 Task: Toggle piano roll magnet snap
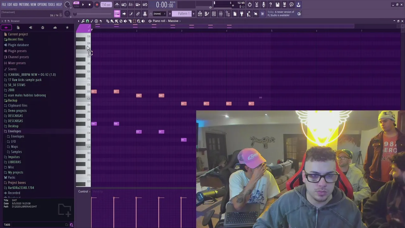point(87,21)
